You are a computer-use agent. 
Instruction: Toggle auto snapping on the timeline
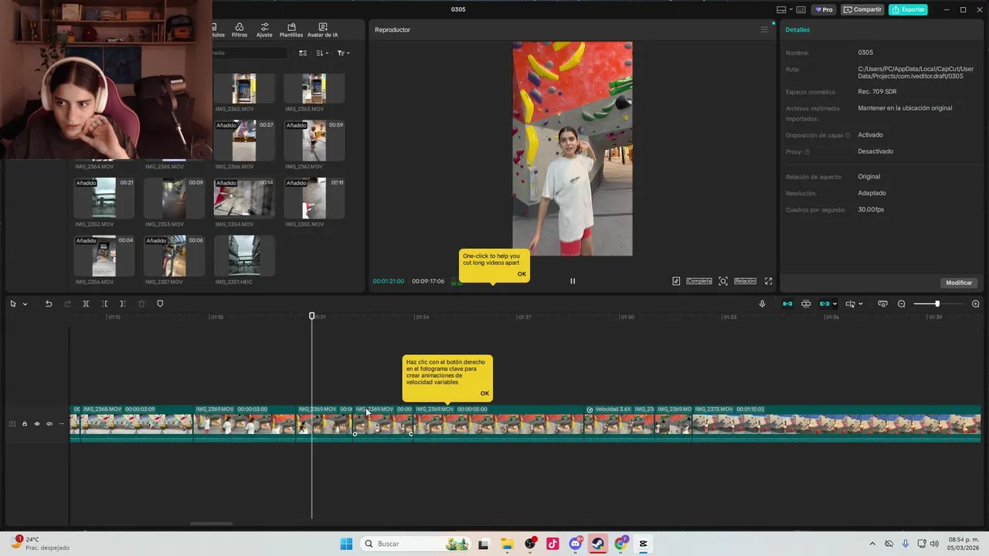(806, 303)
